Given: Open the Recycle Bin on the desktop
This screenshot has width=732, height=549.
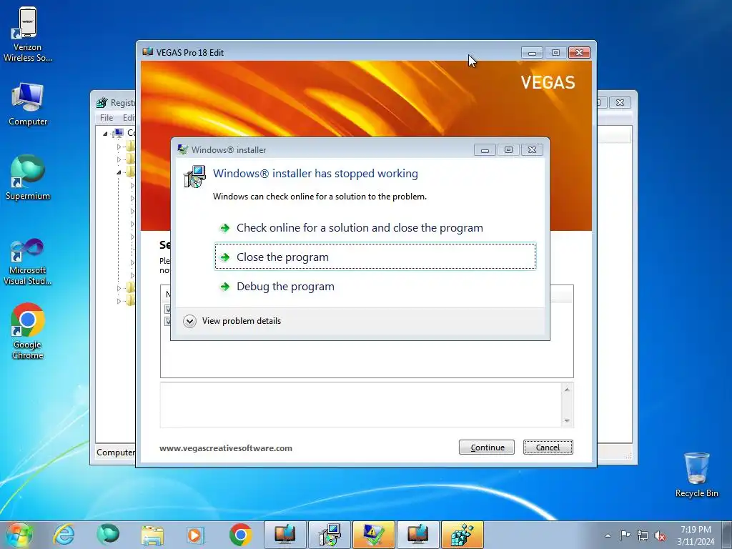Looking at the screenshot, I should (x=696, y=475).
